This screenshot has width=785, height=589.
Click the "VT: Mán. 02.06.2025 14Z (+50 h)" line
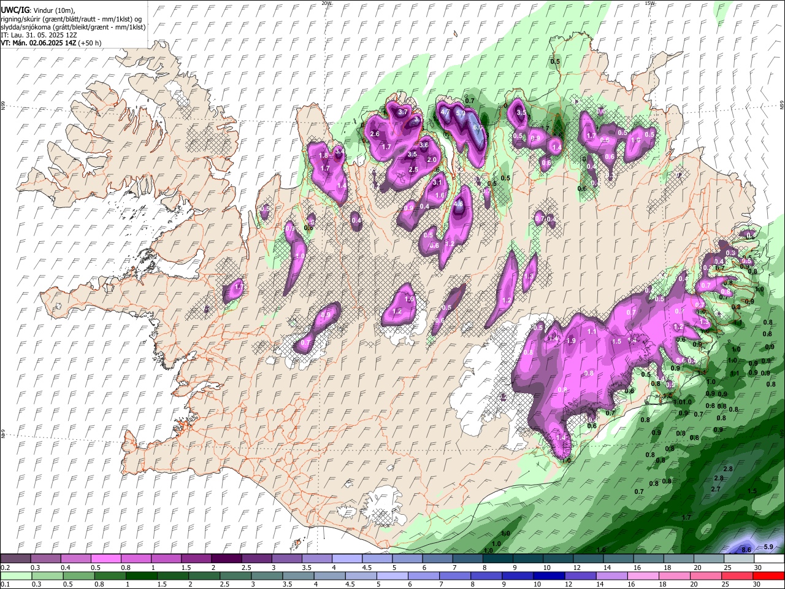coord(52,44)
